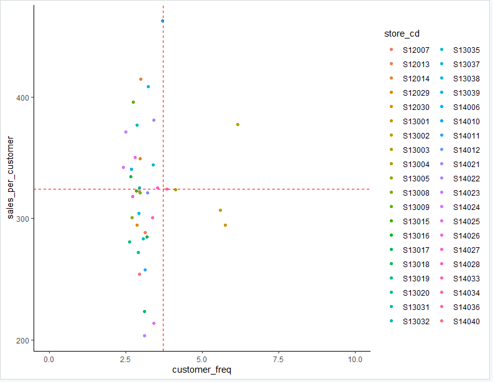The height and width of the screenshot is (382, 493).
Task: Click the highest data point above 400
Action: point(162,21)
